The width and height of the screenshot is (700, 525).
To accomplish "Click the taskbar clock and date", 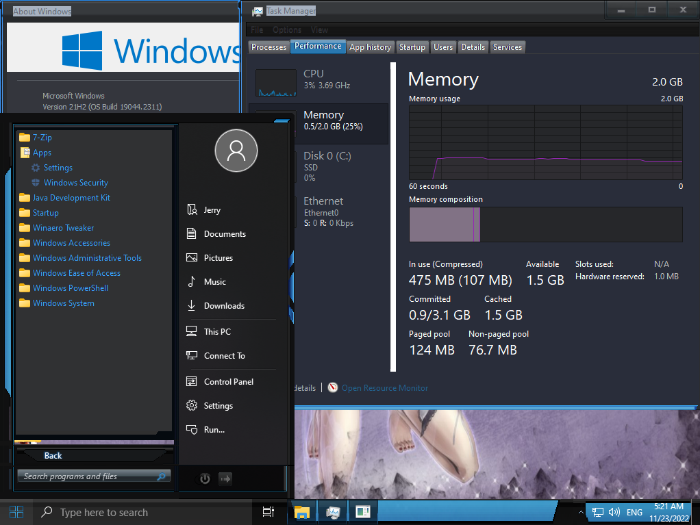I will 668,513.
